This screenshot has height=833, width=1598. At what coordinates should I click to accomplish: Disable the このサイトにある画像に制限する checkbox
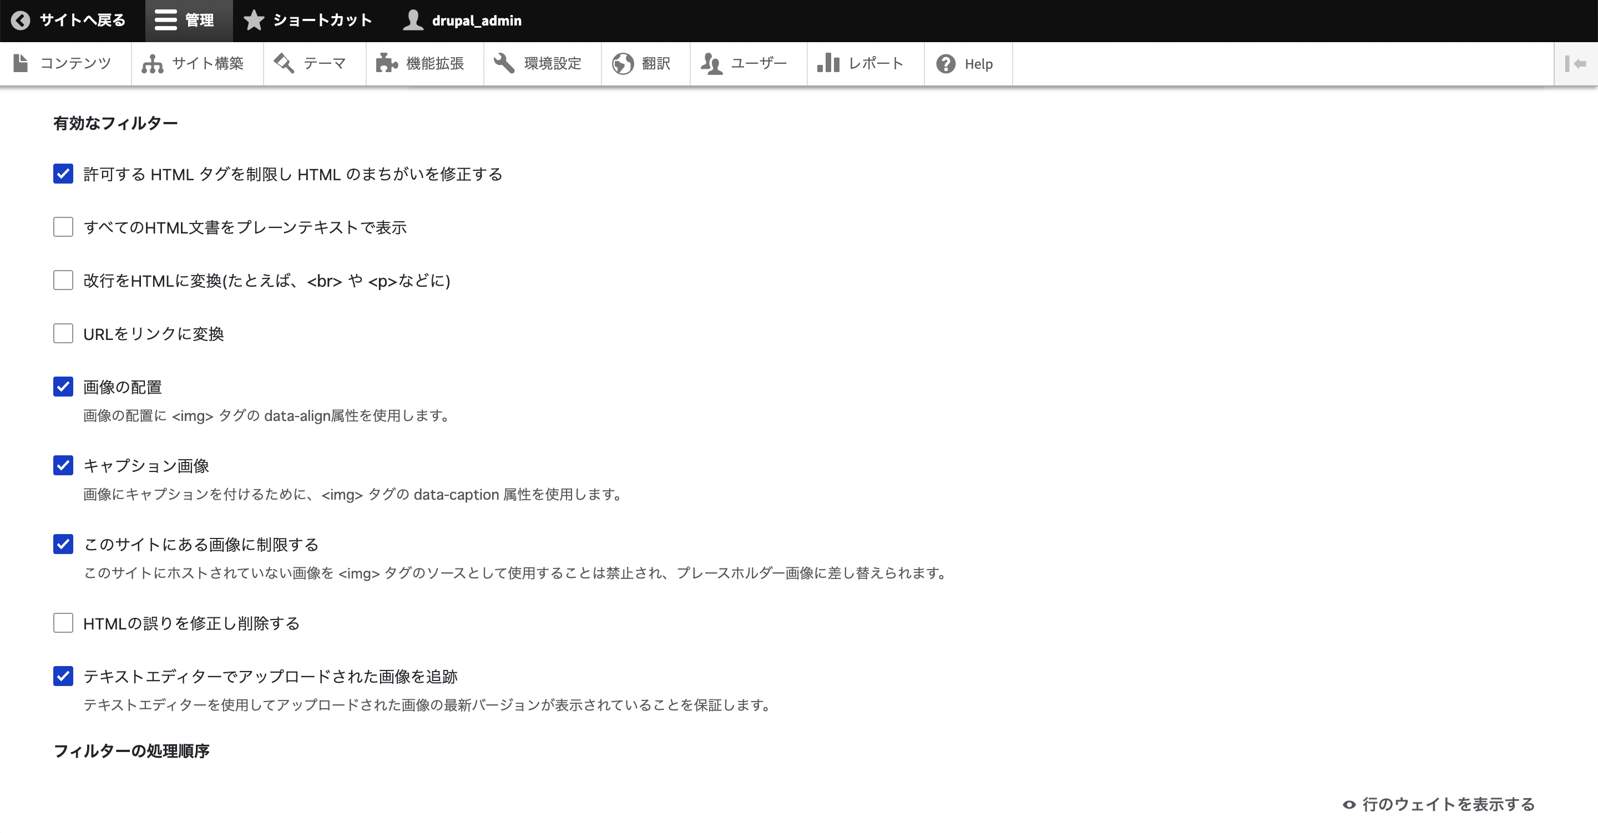click(x=62, y=544)
